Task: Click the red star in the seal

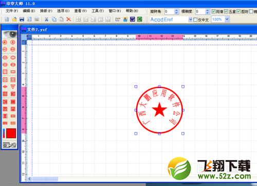Action: pyautogui.click(x=159, y=109)
